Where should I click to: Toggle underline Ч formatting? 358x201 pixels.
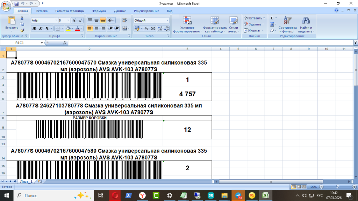[47, 29]
